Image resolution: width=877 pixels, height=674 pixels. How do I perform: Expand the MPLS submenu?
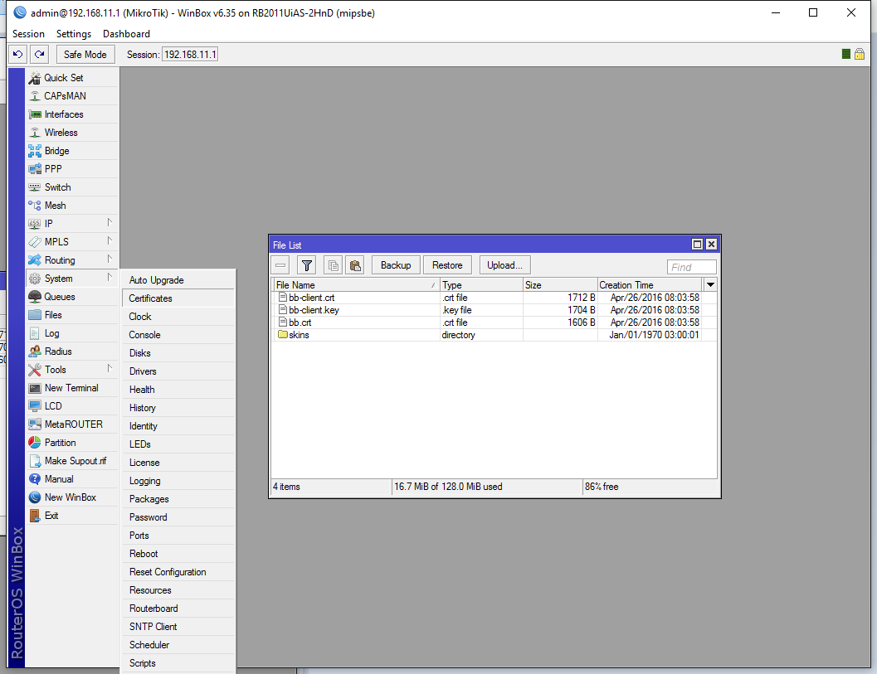[x=73, y=242]
